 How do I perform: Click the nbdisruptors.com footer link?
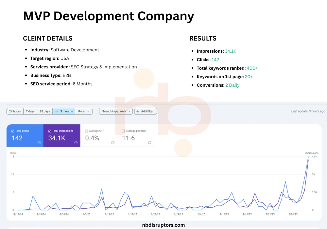[x=163, y=225]
